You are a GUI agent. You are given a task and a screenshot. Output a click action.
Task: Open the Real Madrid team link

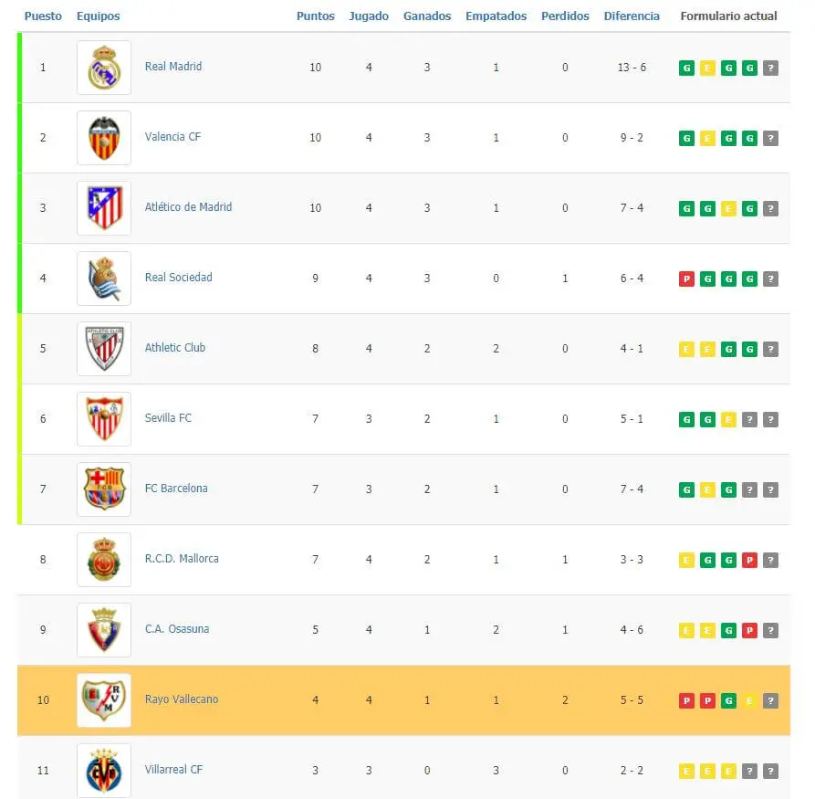pos(173,66)
